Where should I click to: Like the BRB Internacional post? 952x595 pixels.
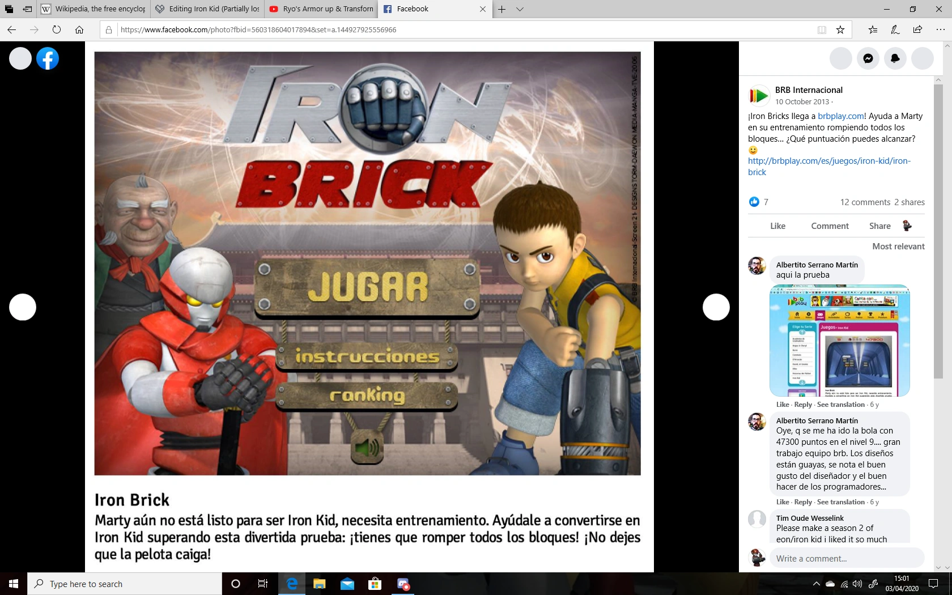(x=777, y=226)
